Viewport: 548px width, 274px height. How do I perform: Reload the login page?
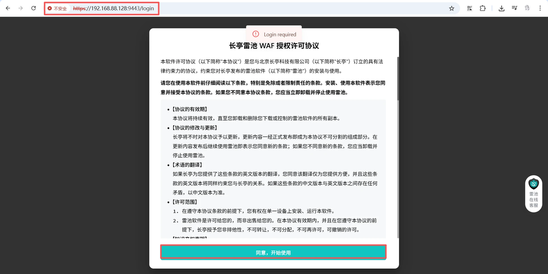tap(34, 8)
